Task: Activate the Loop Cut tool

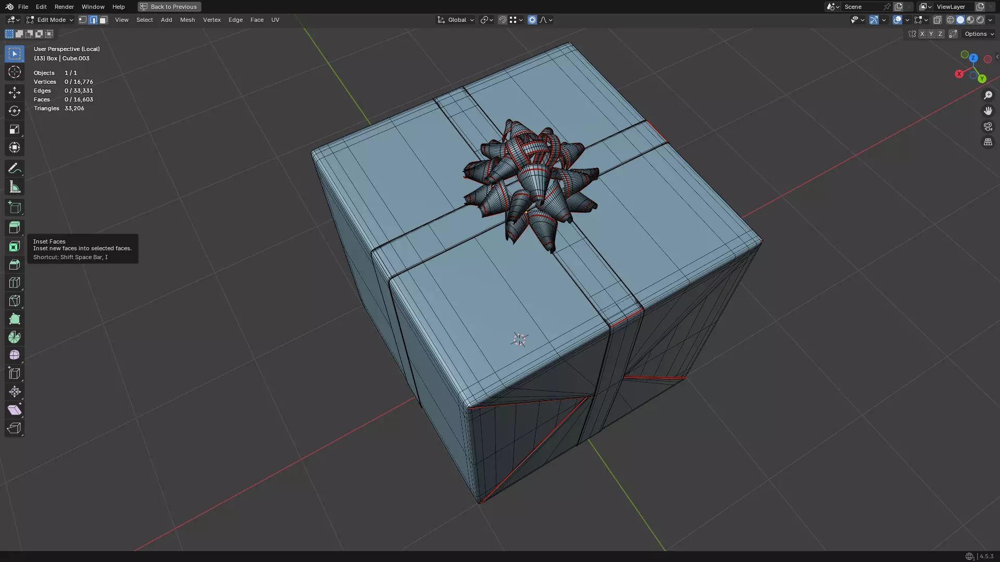Action: (15, 283)
